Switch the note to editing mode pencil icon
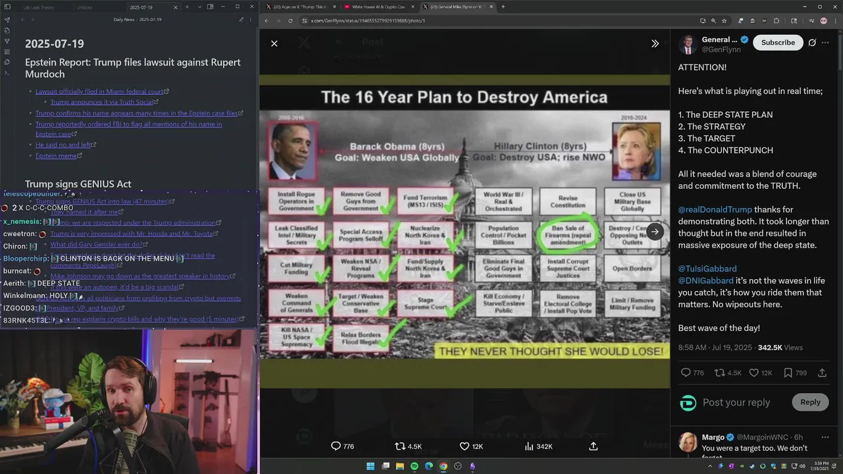Image resolution: width=843 pixels, height=474 pixels. point(241,20)
